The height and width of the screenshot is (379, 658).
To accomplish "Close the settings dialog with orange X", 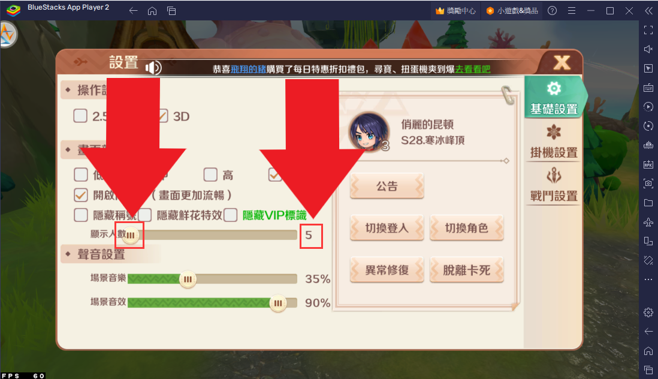I will [x=562, y=62].
